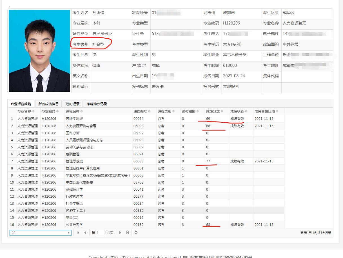The width and height of the screenshot is (343, 258).
Task: Click course code 00054
Action: click(x=138, y=119)
